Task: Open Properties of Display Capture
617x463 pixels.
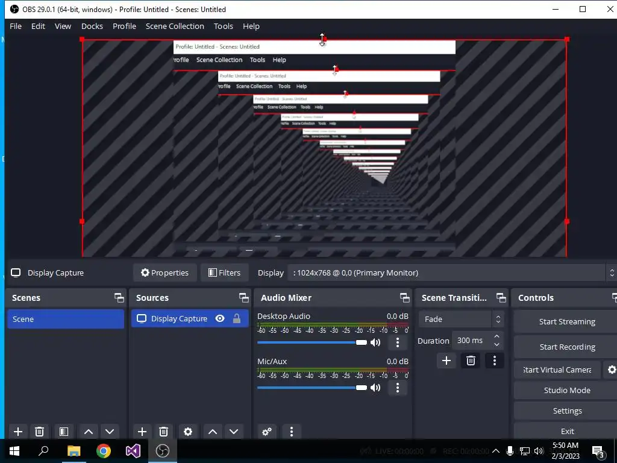Action: pyautogui.click(x=165, y=273)
